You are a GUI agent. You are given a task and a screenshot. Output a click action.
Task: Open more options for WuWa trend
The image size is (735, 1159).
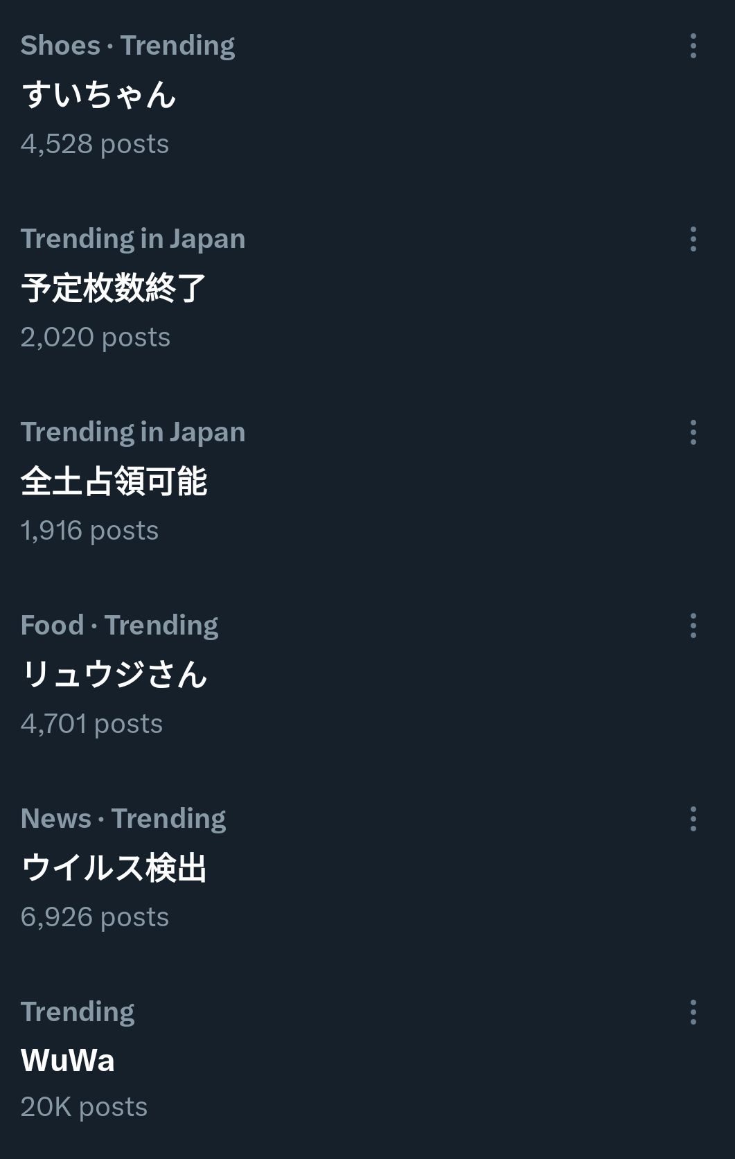pos(693,1012)
